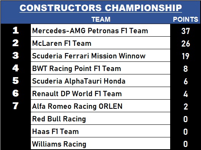Click Ferrari's 19 points value

tap(185, 56)
